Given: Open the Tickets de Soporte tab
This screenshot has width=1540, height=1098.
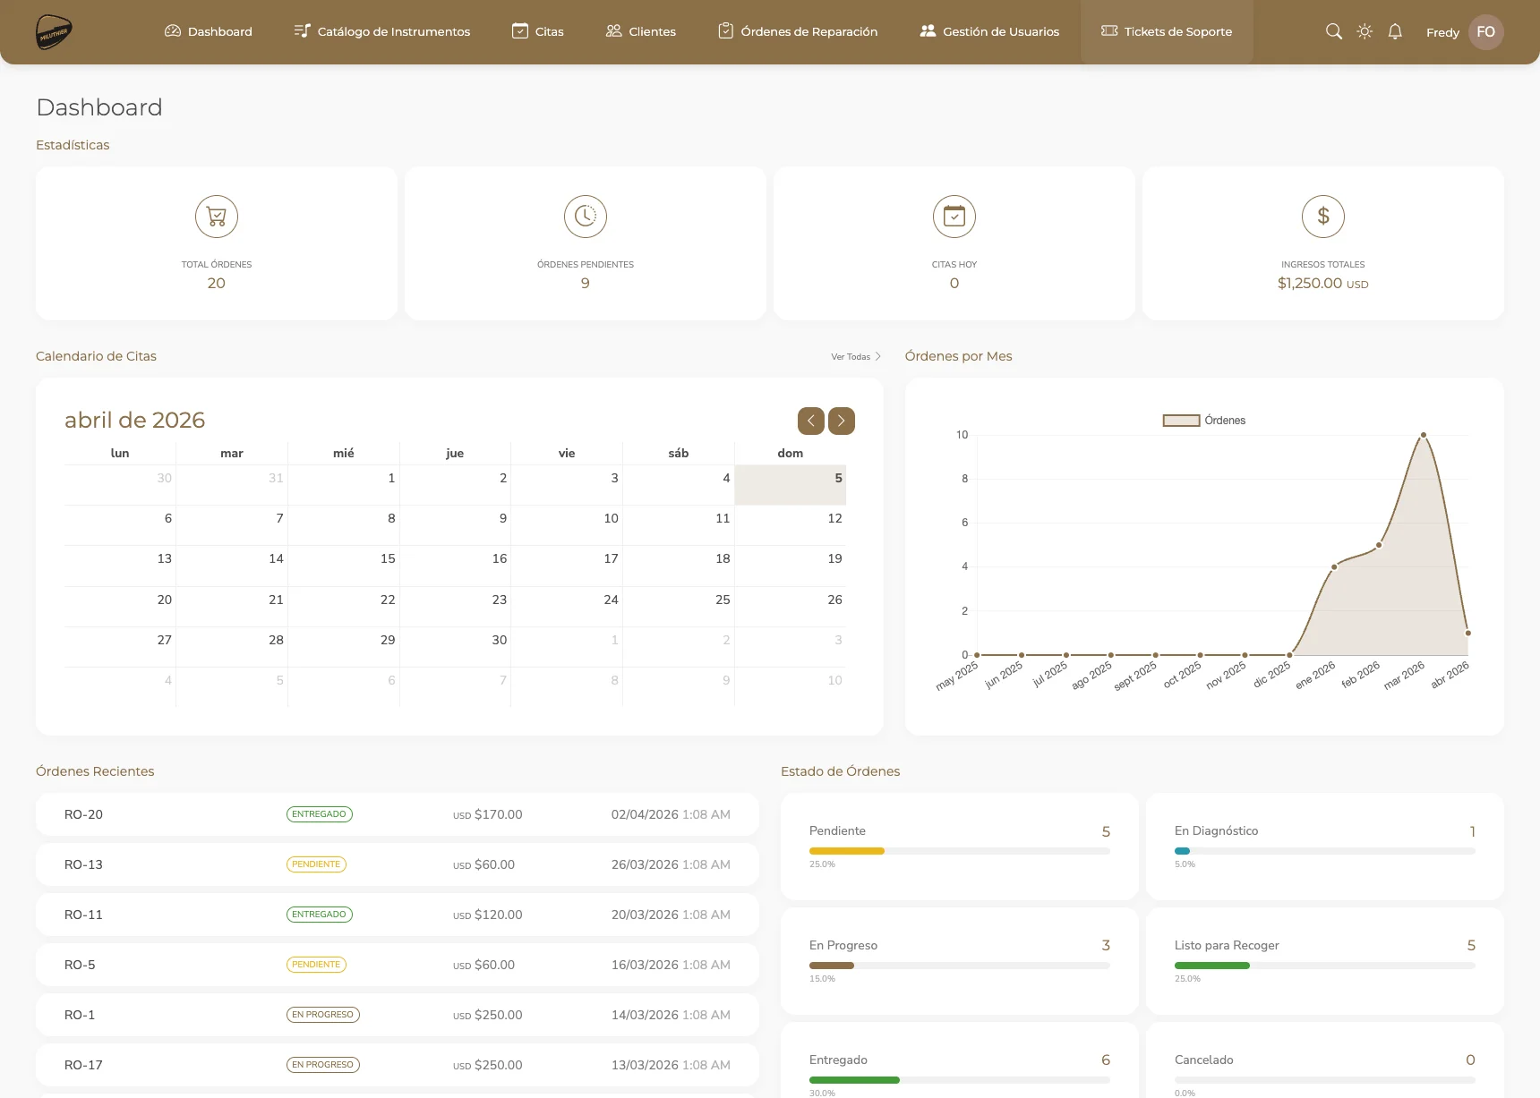Looking at the screenshot, I should point(1167,31).
